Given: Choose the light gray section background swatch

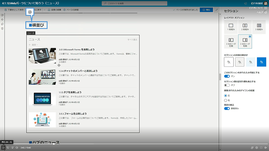Looking at the screenshot, I should click(240, 62).
